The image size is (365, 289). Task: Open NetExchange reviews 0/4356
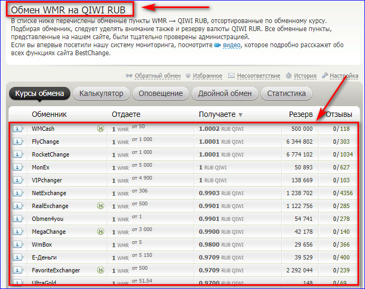pos(343,193)
